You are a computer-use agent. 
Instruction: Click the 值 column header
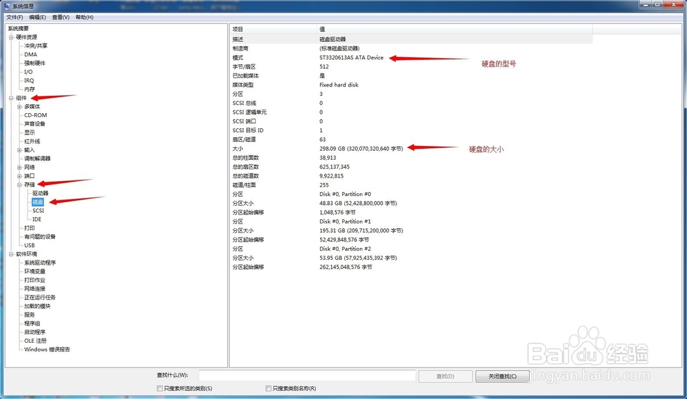pos(455,29)
